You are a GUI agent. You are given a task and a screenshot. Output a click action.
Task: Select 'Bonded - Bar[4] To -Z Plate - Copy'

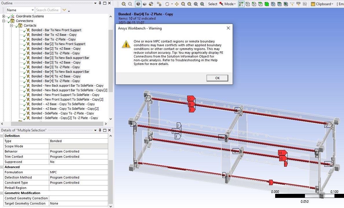[x=56, y=81]
